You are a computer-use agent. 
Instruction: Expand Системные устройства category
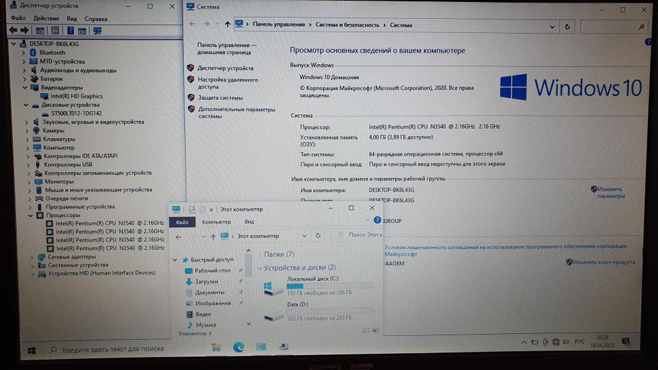(x=32, y=266)
